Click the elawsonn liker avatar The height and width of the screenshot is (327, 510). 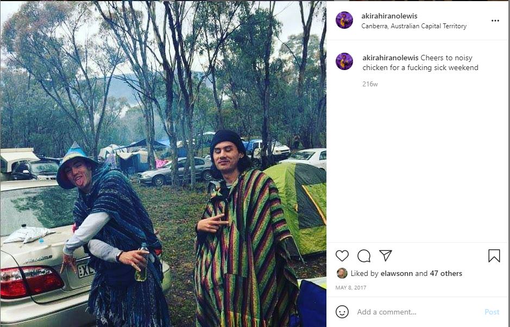342,273
